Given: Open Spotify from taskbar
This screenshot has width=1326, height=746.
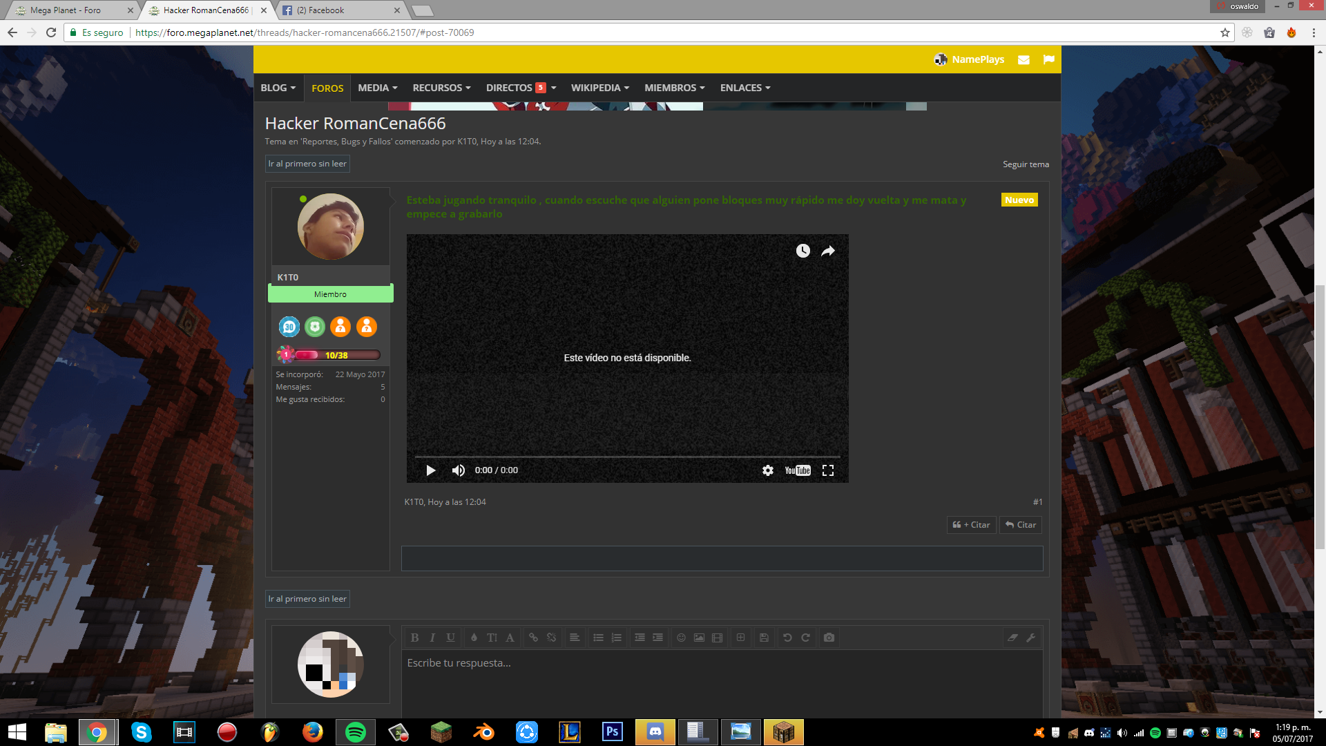Looking at the screenshot, I should click(356, 732).
